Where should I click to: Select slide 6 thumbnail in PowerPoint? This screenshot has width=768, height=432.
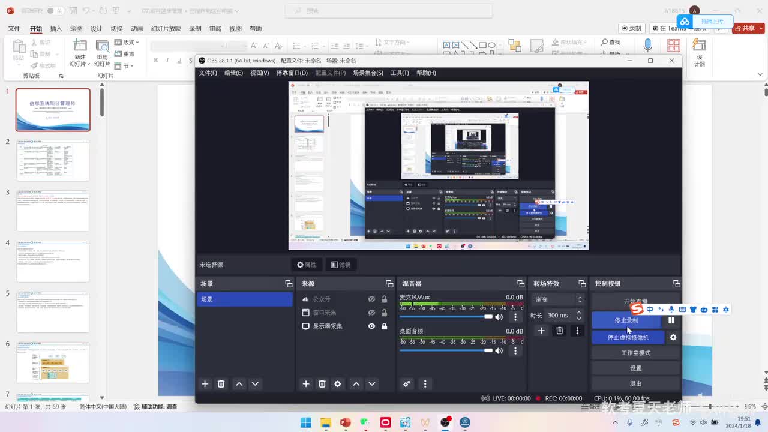point(53,363)
